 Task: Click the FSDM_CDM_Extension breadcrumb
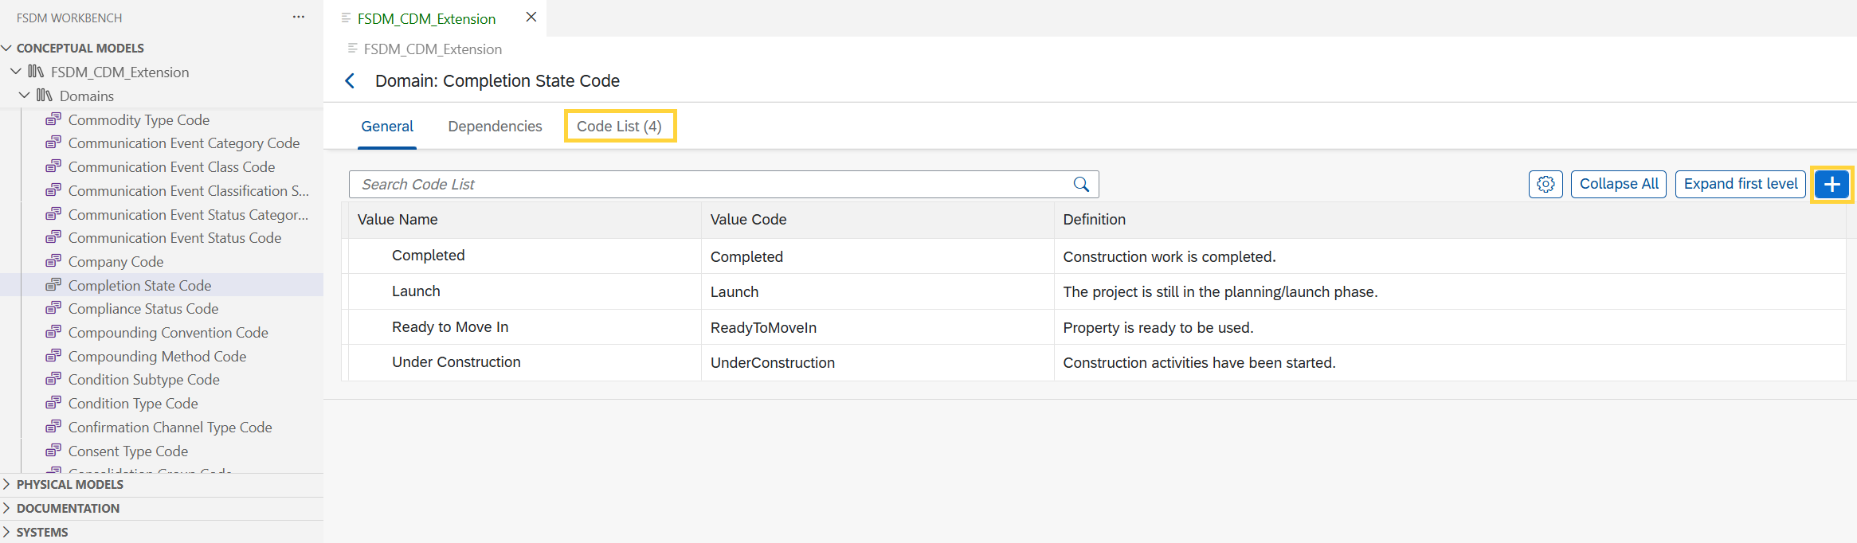[433, 49]
